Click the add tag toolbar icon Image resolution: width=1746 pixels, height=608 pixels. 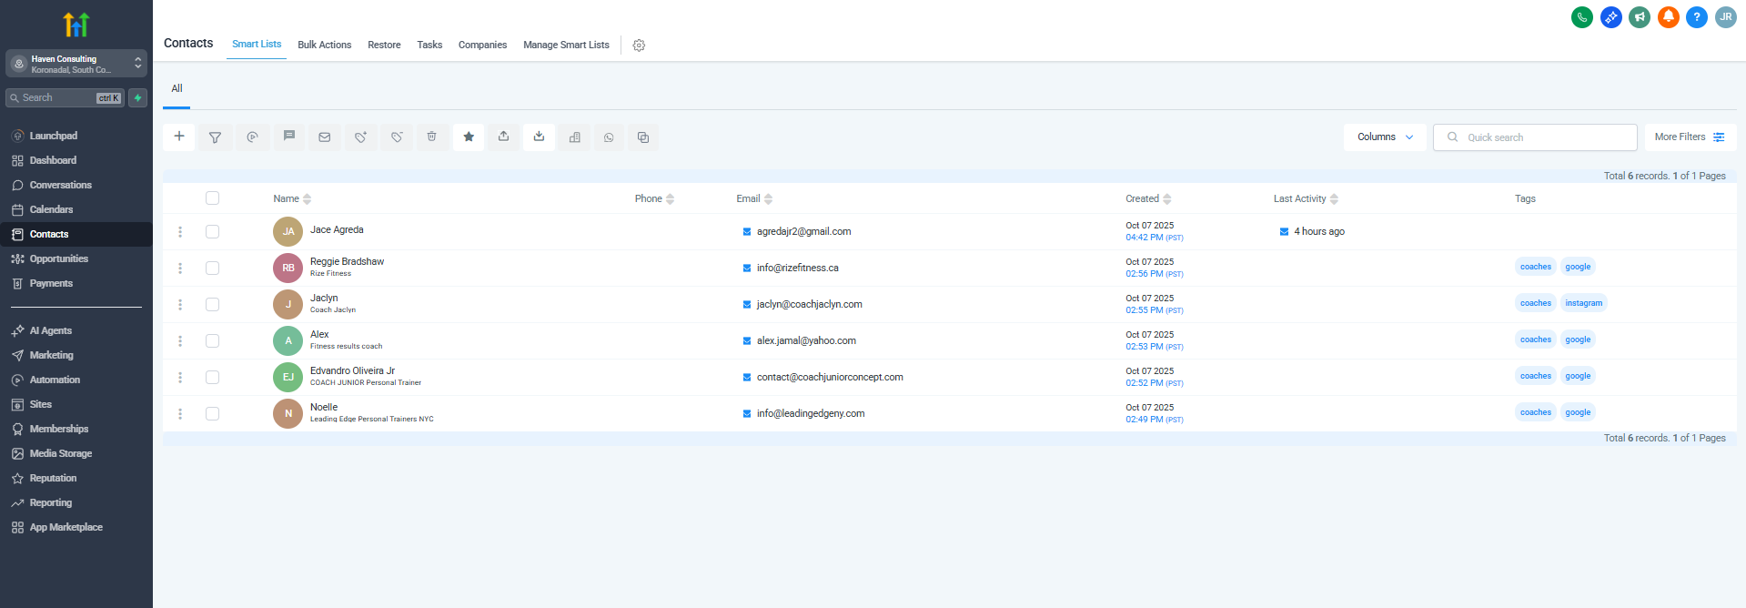360,137
